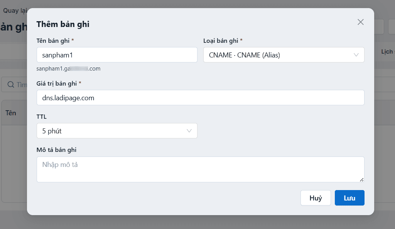
Task: Click the Giá trị bản ghi label
Action: coord(57,84)
